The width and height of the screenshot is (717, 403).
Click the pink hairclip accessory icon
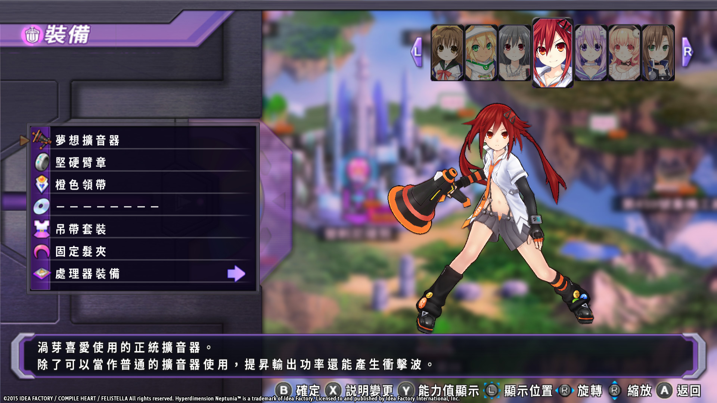click(x=41, y=251)
